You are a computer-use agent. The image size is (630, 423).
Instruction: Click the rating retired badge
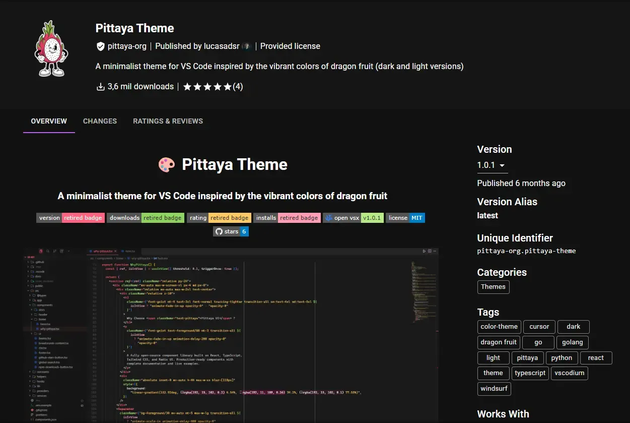click(219, 218)
